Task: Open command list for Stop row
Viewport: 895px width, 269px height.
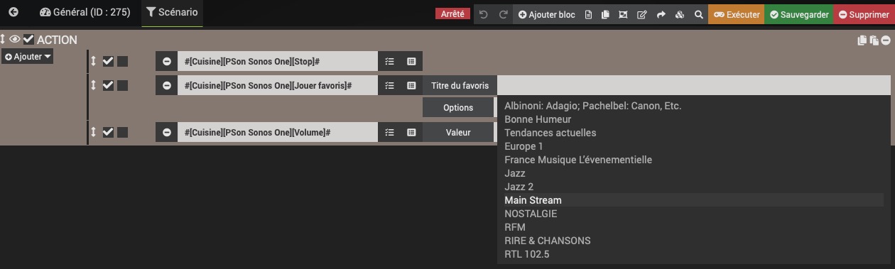Action: (411, 62)
